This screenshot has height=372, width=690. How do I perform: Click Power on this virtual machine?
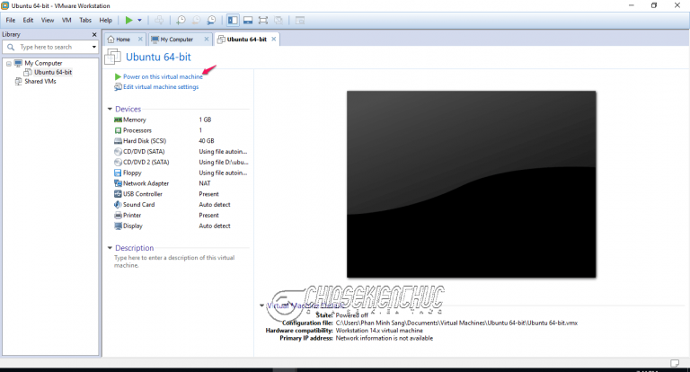point(163,76)
